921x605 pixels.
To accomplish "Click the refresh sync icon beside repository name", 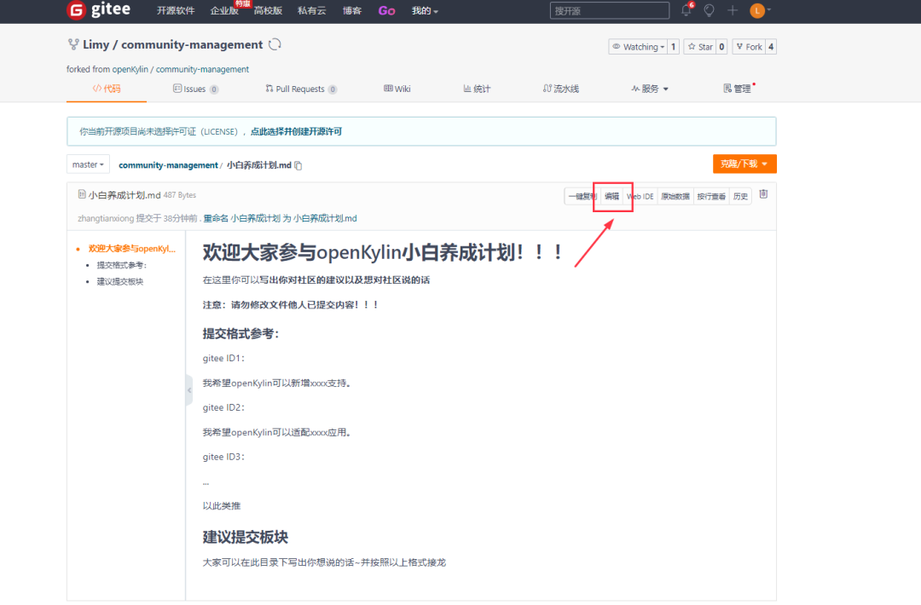I will (x=275, y=44).
